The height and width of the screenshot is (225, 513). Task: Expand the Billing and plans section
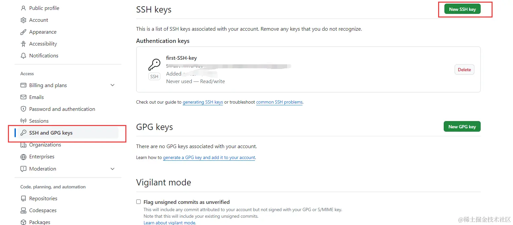point(112,85)
